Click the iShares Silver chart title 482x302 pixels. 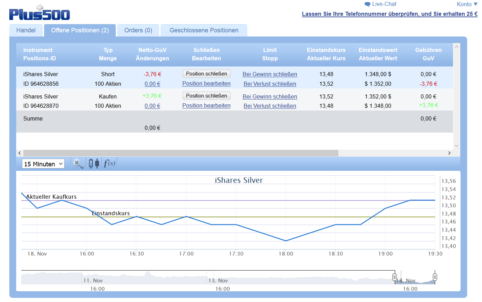pos(239,180)
